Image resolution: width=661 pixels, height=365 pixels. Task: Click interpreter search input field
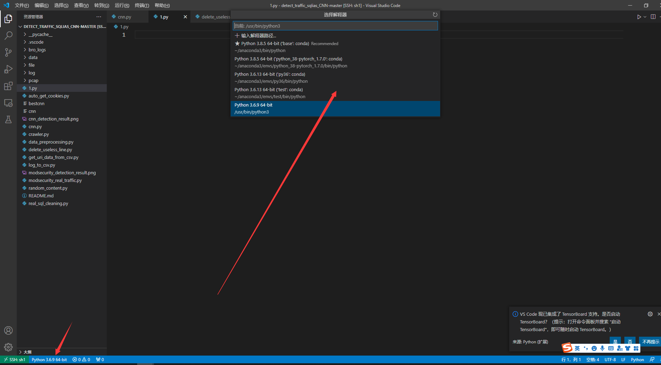coord(335,26)
